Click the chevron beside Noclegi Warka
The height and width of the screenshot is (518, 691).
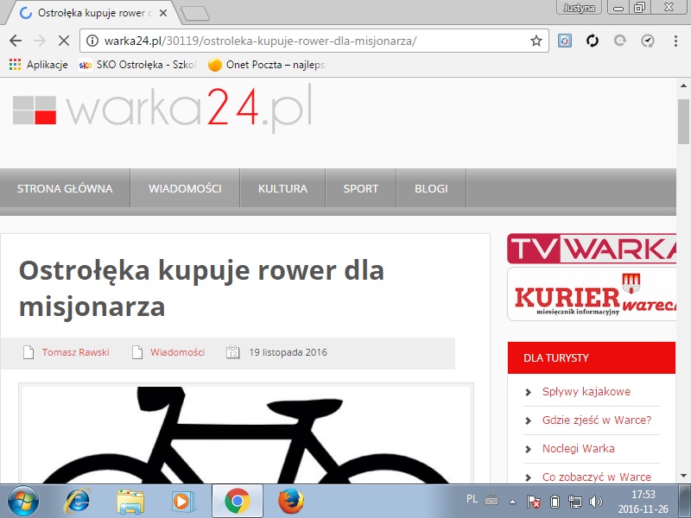pyautogui.click(x=528, y=449)
